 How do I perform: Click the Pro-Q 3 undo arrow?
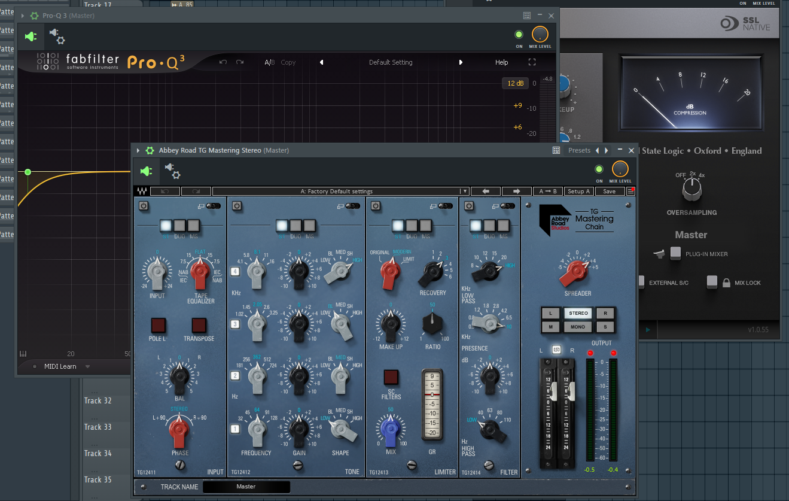click(x=223, y=62)
